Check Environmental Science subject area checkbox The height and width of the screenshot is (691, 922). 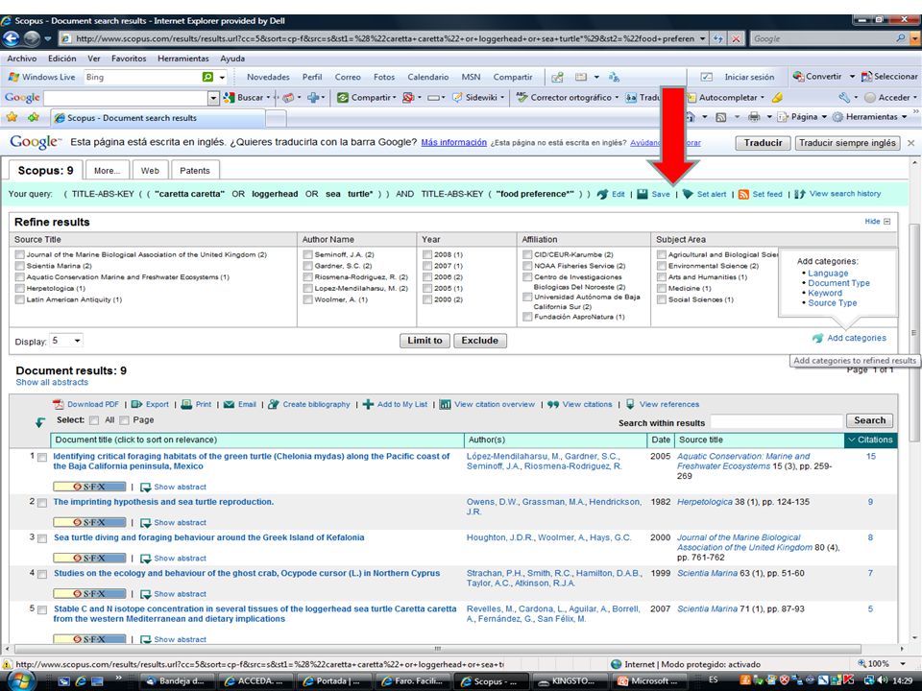662,266
